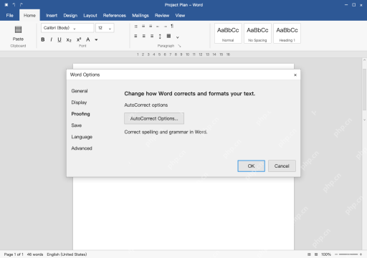Image resolution: width=367 pixels, height=258 pixels.
Task: Click the undo arrow icon
Action: point(14,5)
